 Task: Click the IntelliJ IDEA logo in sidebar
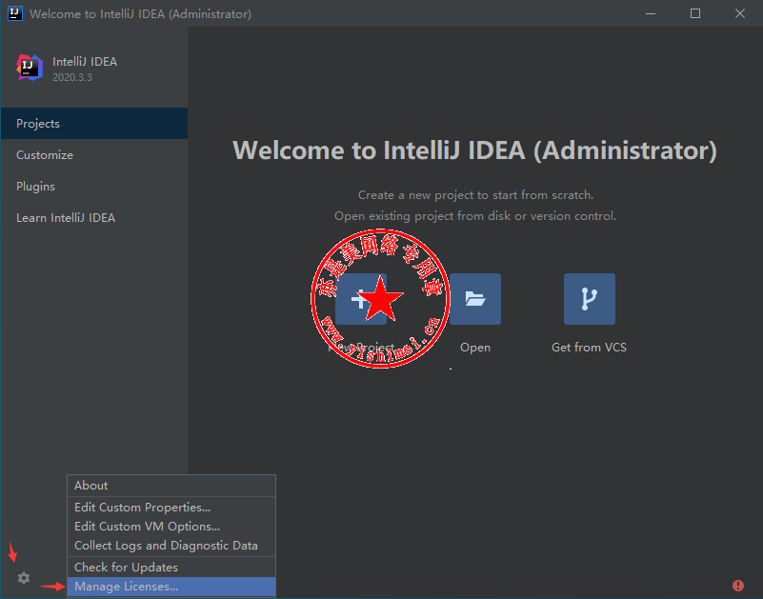pyautogui.click(x=30, y=68)
